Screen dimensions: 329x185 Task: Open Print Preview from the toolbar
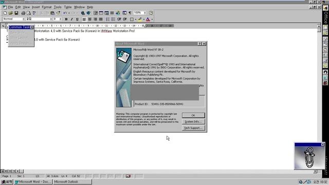coord(29,13)
